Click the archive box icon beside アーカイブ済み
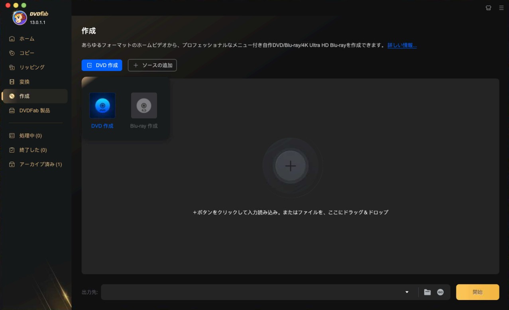 pyautogui.click(x=12, y=164)
